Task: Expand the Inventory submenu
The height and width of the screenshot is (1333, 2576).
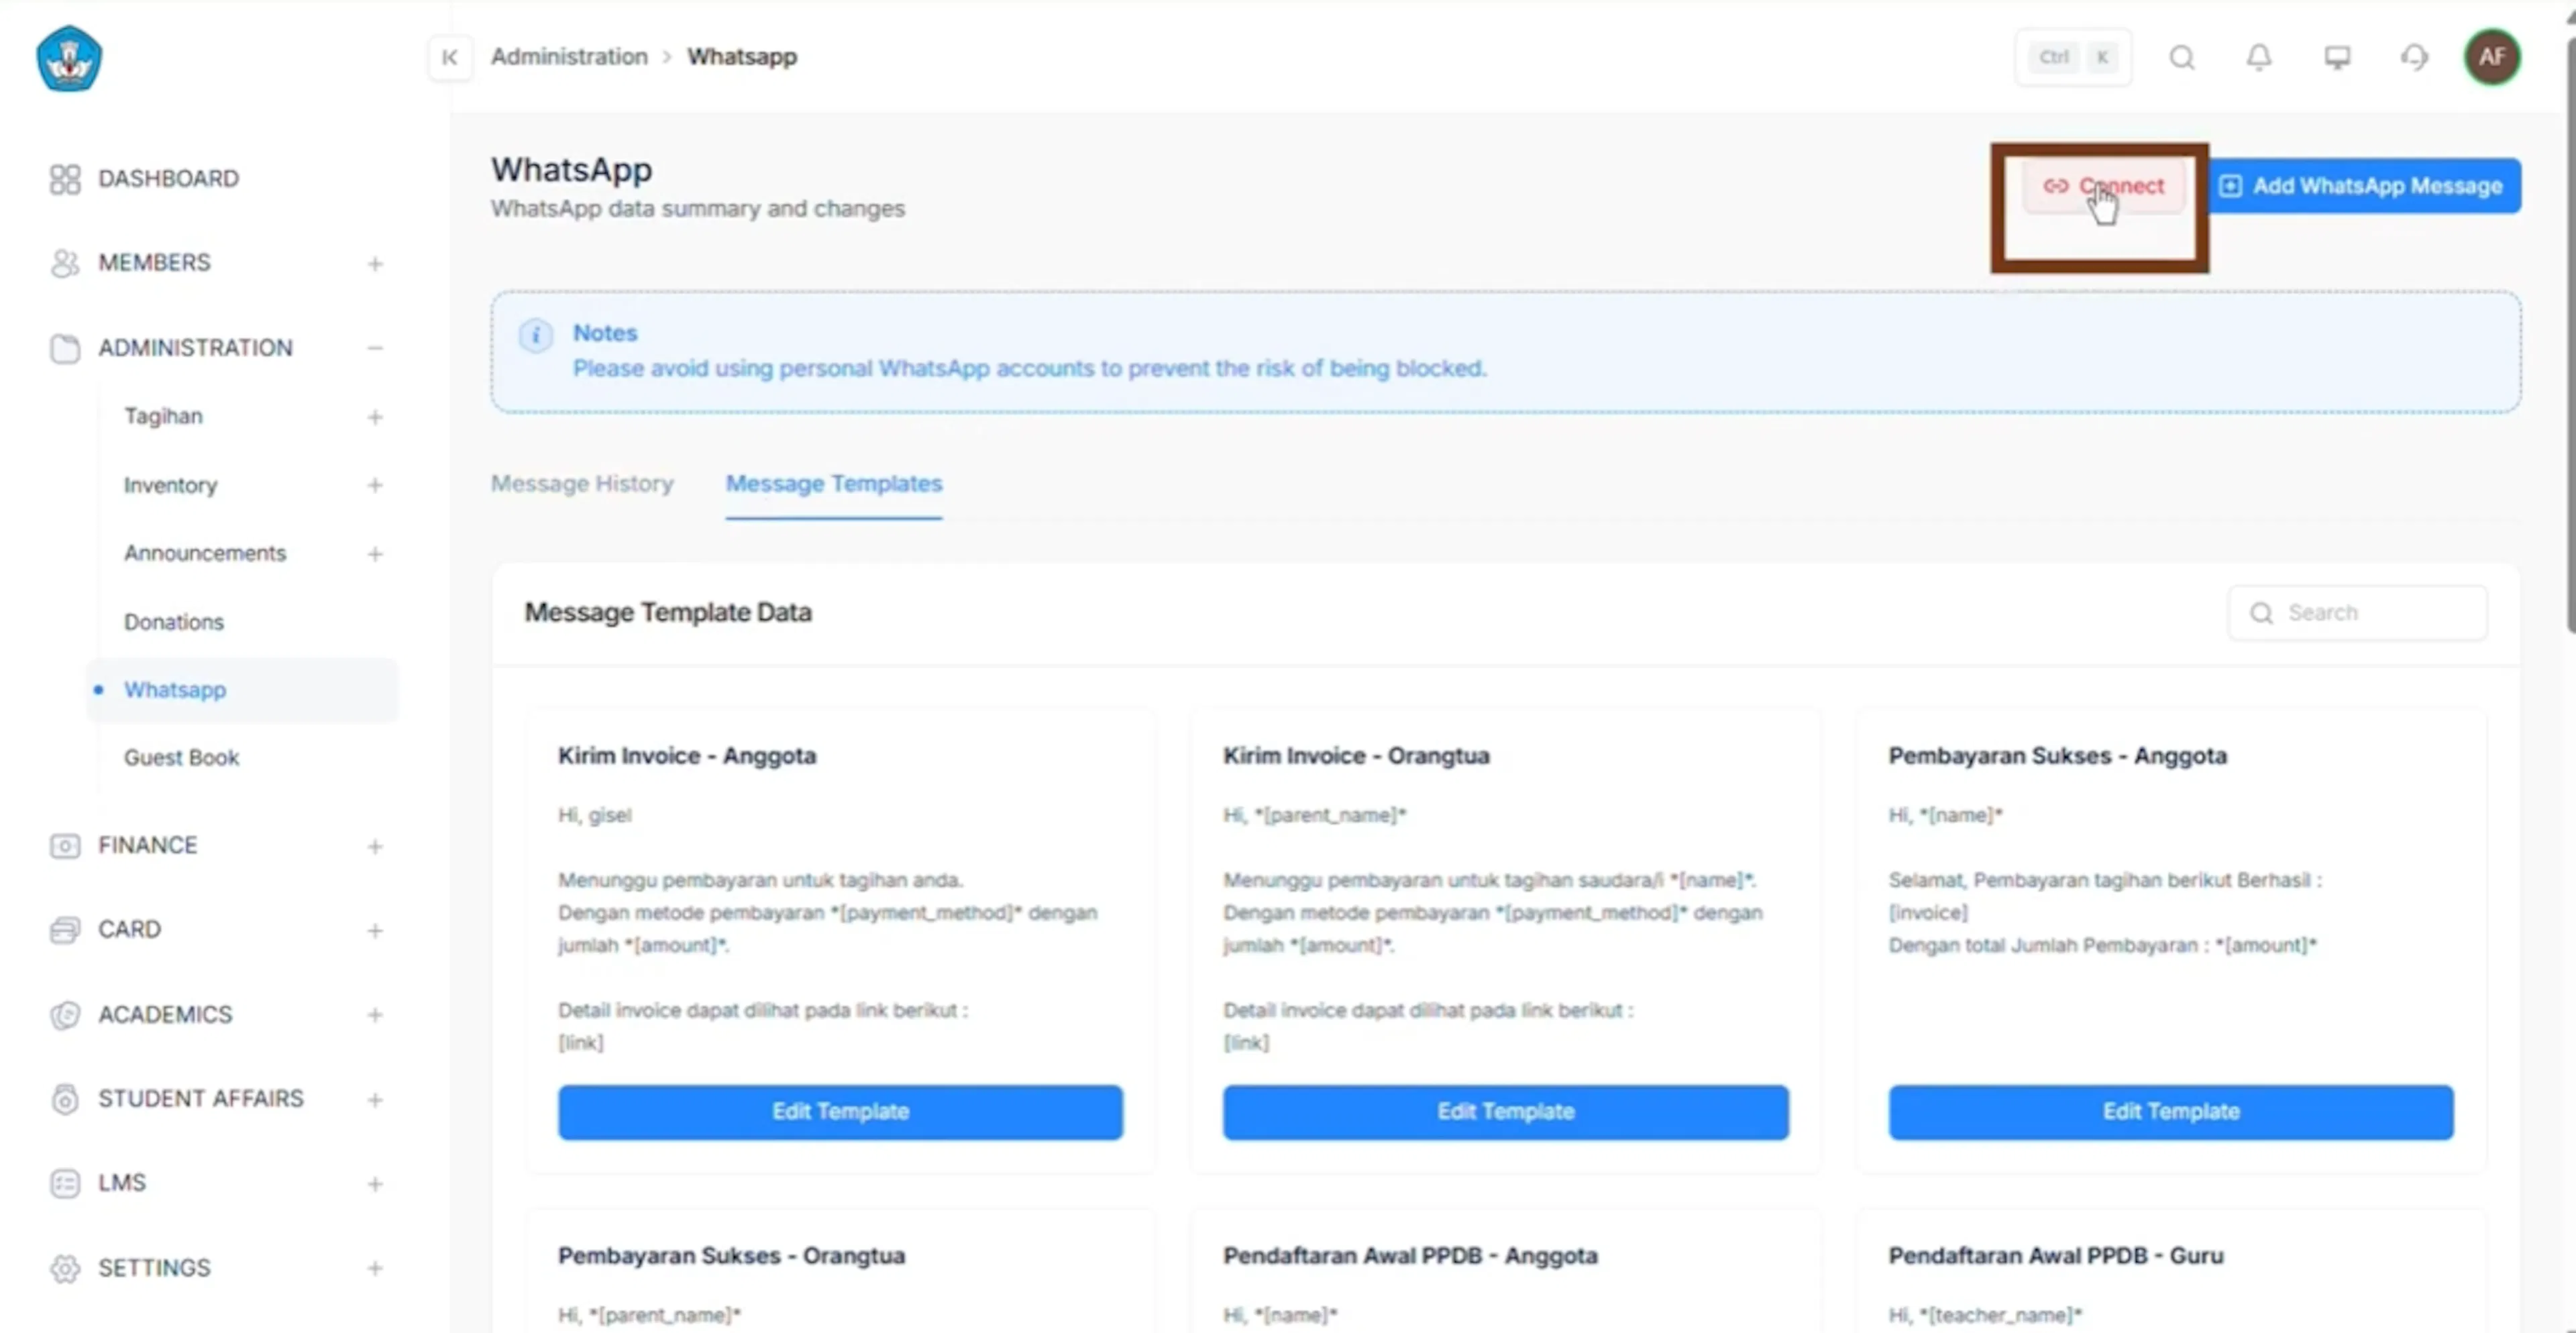Action: pos(375,485)
